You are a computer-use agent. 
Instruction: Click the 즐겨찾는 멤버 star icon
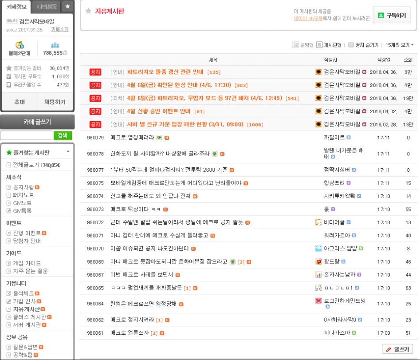(9, 68)
